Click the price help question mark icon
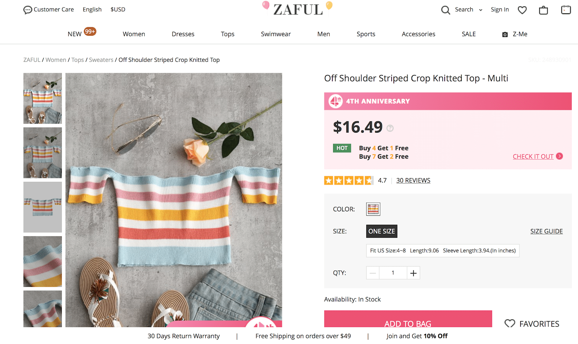The height and width of the screenshot is (344, 578). 390,128
